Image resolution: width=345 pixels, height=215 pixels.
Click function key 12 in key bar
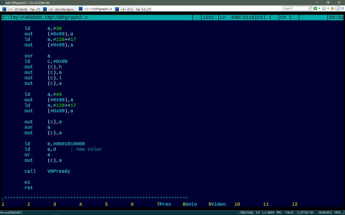[x=295, y=204]
